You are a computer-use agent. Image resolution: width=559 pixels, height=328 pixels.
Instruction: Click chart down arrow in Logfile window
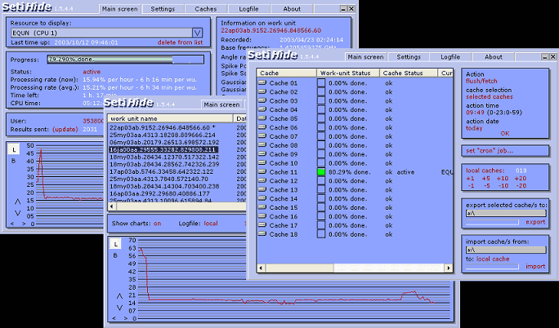(x=119, y=308)
